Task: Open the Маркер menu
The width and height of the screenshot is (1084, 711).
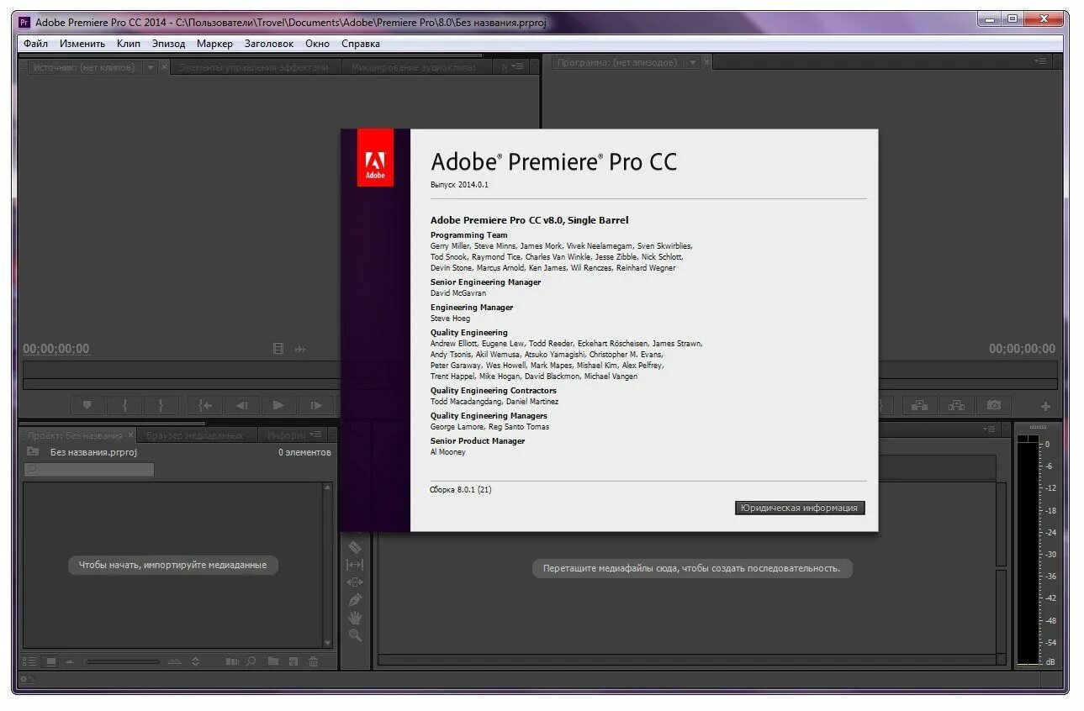Action: click(x=214, y=44)
